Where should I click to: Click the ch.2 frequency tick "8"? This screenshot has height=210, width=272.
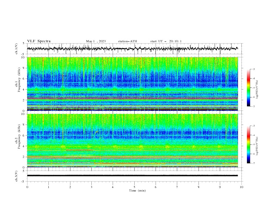[x=24, y=125]
